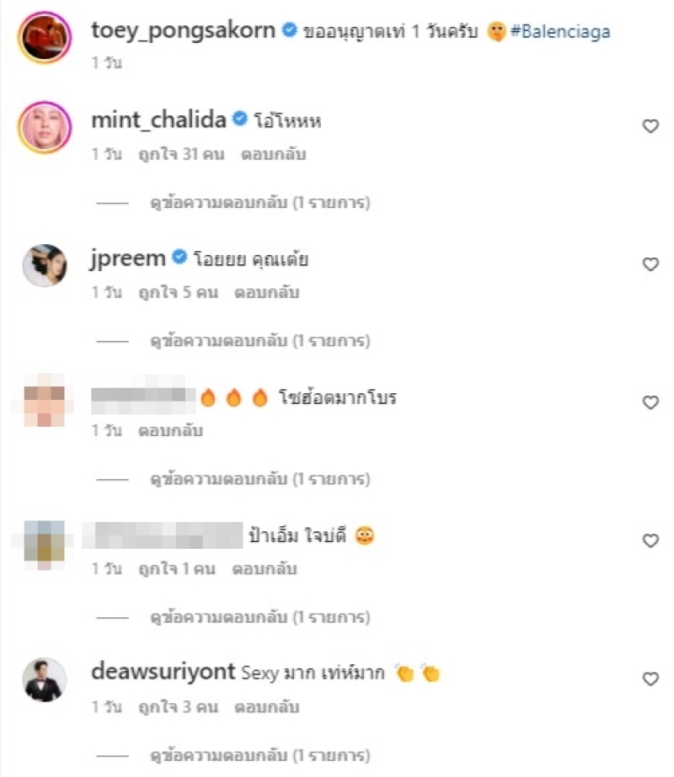The width and height of the screenshot is (674, 777).
Task: Like jpreem's comment with heart icon
Action: (650, 264)
